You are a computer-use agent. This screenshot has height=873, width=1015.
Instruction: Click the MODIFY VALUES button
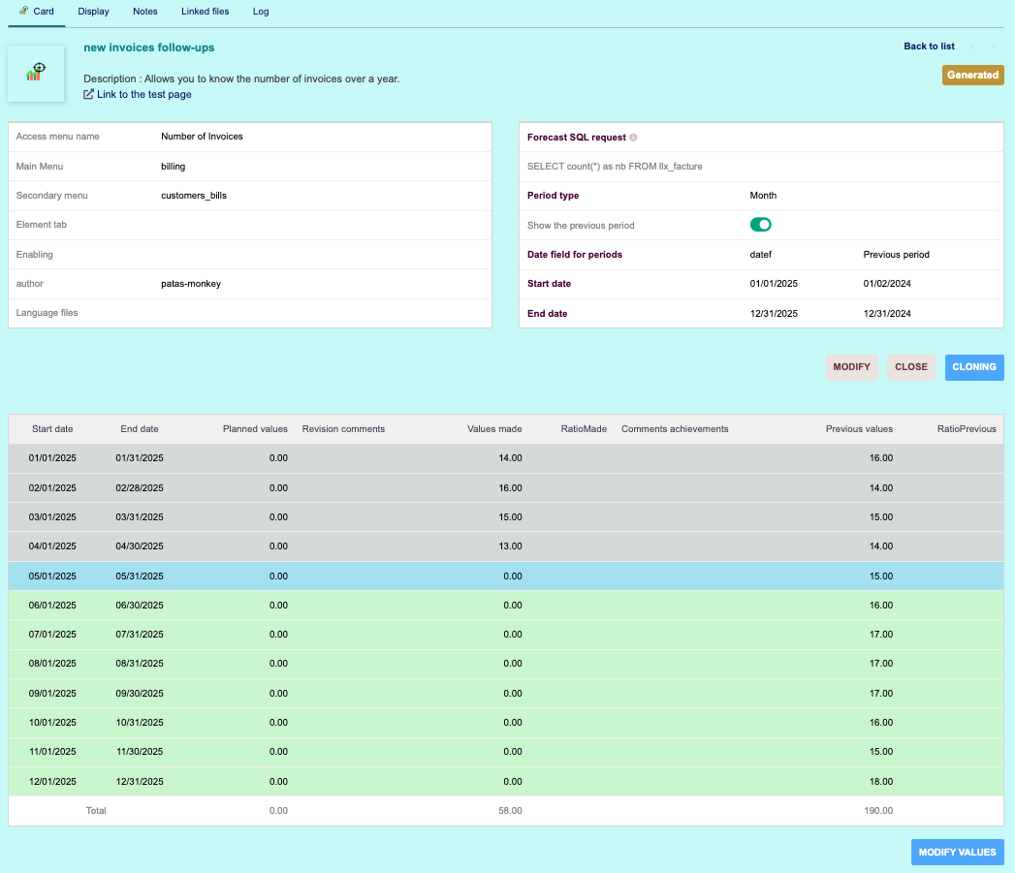957,852
